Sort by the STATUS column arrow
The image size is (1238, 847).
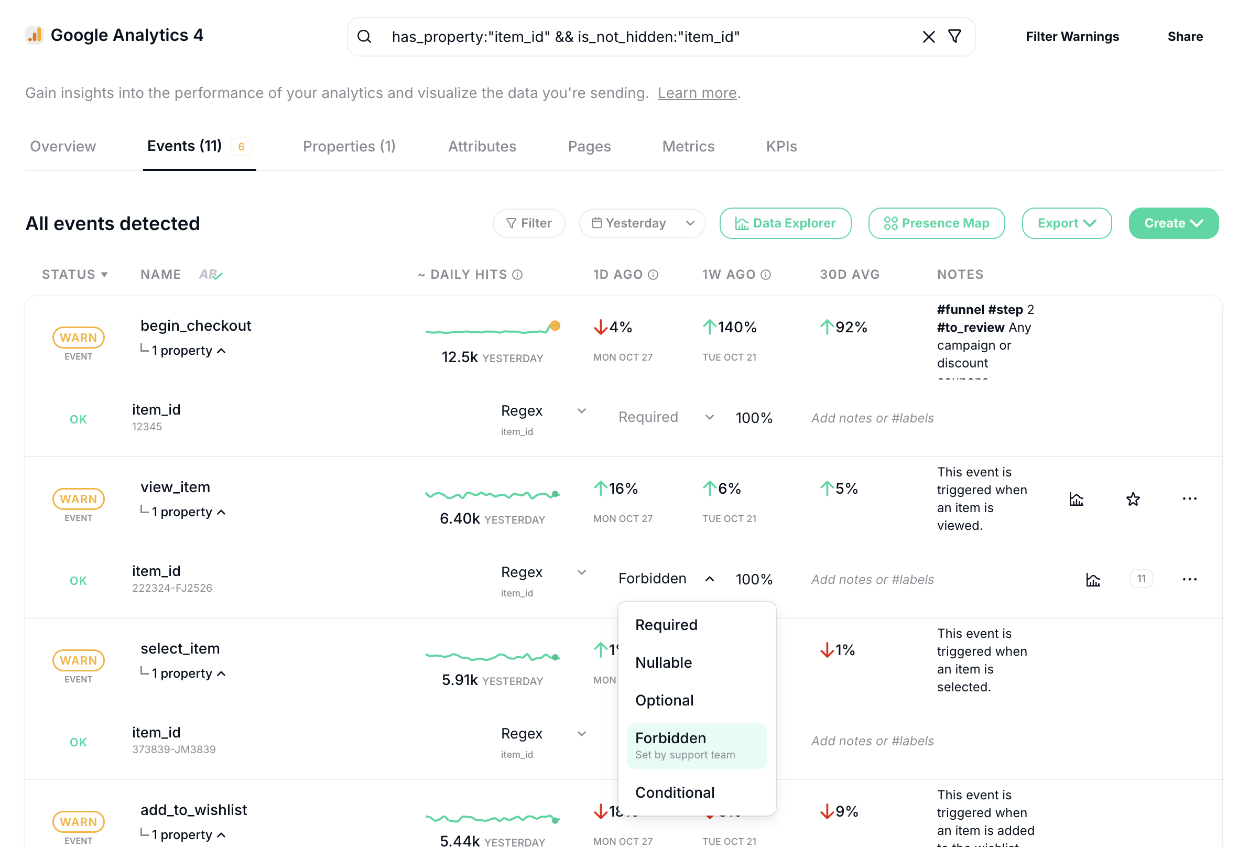tap(104, 275)
